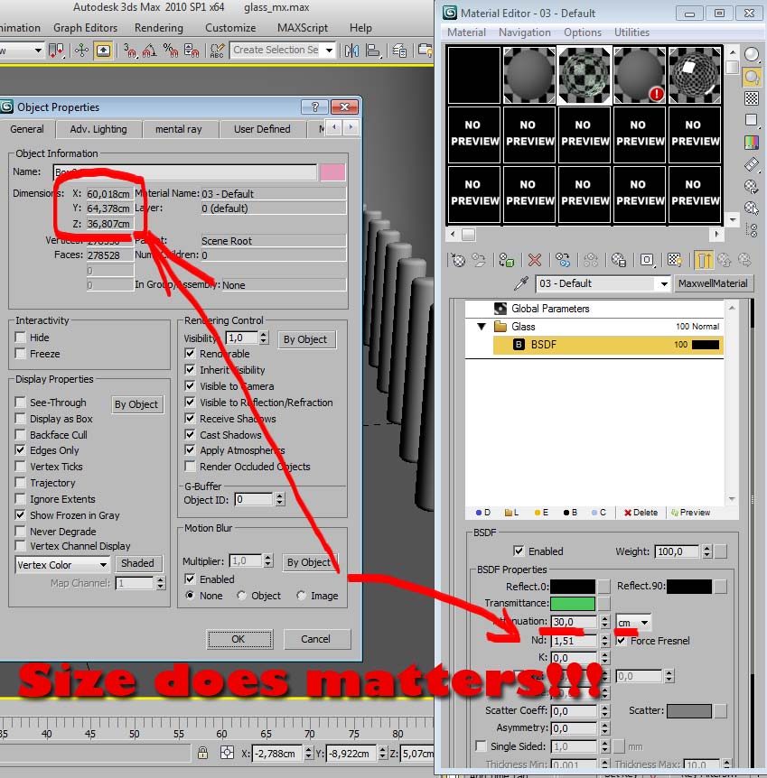Open the 03 - Default material name dropdown
The image size is (767, 778).
(664, 283)
